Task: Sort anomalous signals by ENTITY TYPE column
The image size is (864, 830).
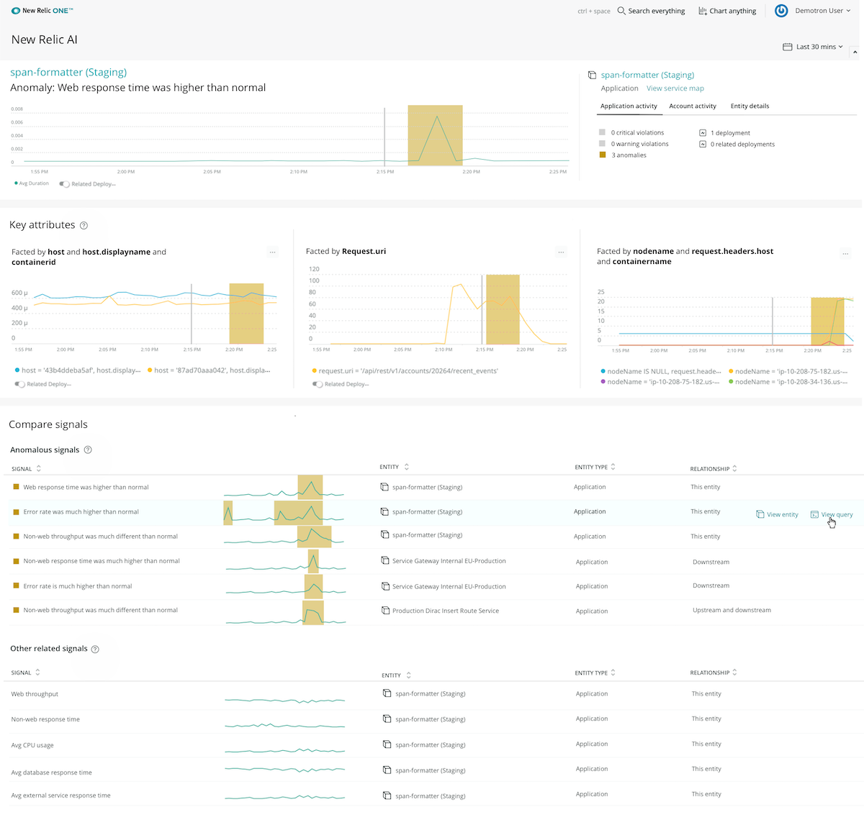Action: tap(595, 468)
